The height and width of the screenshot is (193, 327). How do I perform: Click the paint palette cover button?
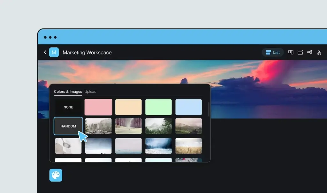pos(56,175)
